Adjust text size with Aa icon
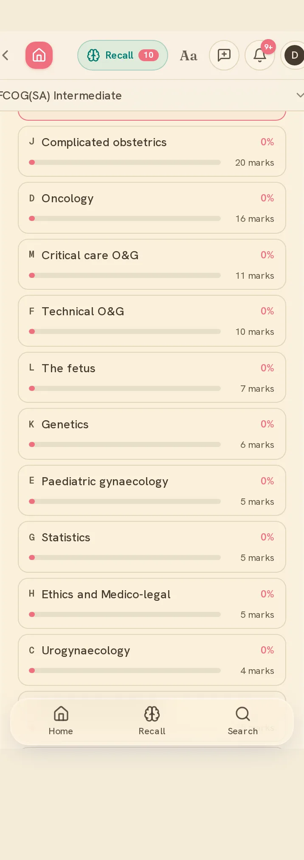Viewport: 304px width, 860px height. coord(189,56)
